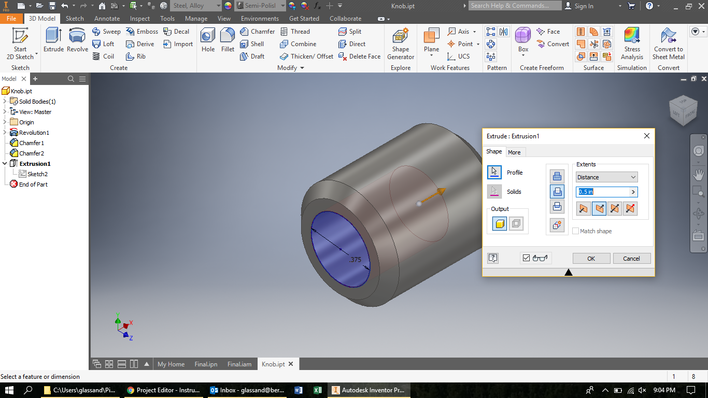708x398 pixels.
Task: Cancel the Extrude dialog
Action: 631,258
